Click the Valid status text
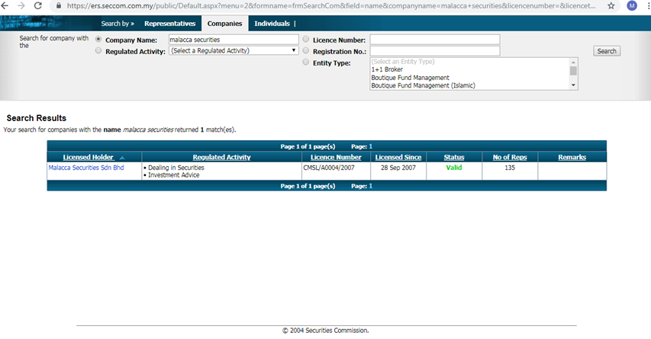This screenshot has height=339, width=651. click(x=454, y=168)
